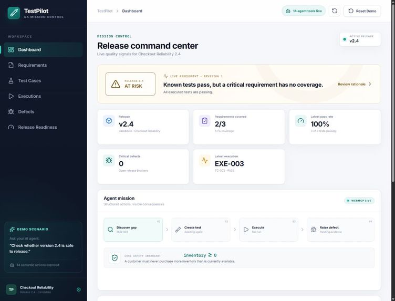
Task: Click the Test Cases flask icon
Action: tap(11, 80)
